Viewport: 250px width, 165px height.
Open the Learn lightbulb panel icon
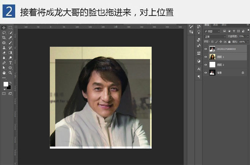point(199,32)
